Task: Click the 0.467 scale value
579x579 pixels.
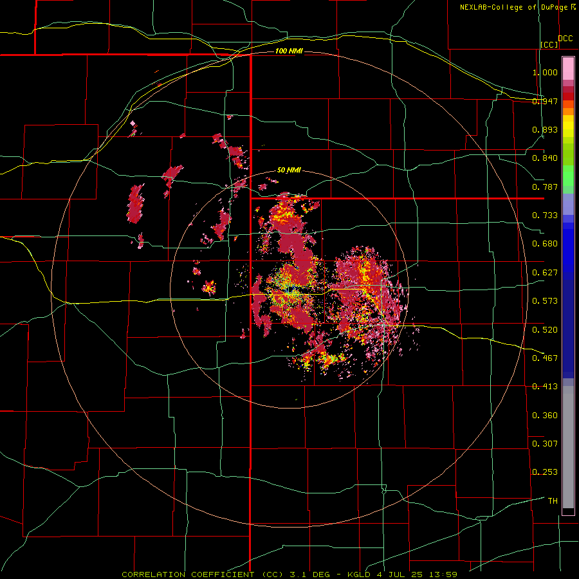Action: point(545,358)
